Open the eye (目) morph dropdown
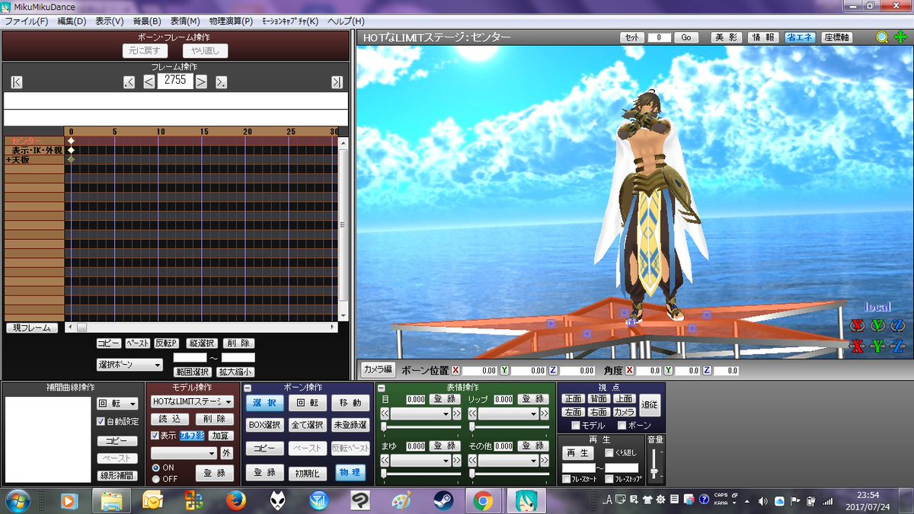The image size is (914, 514). [x=420, y=413]
